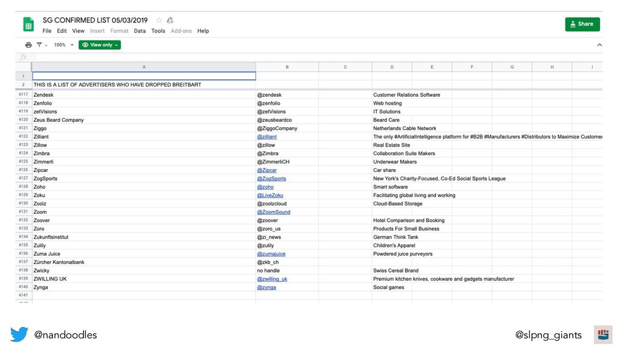The width and height of the screenshot is (620, 349).
Task: Open the @zoho link
Action: 265,187
